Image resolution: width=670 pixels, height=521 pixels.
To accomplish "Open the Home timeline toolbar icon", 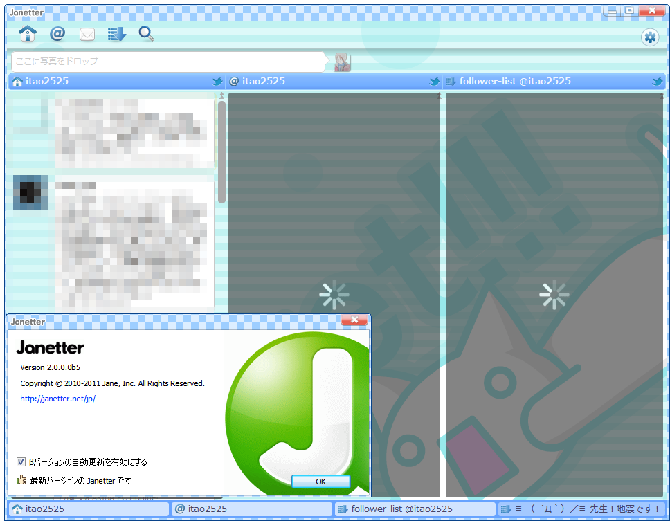I will click(28, 33).
